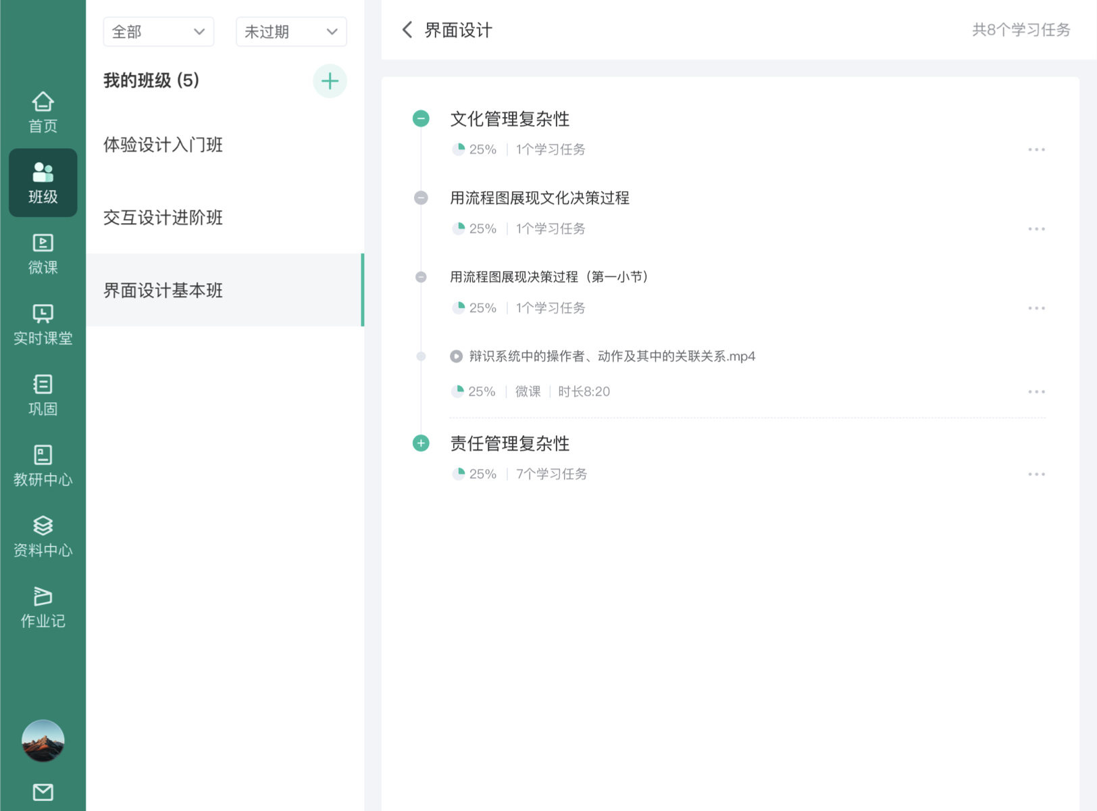Viewport: 1097px width, 811px height.
Task: Play the 辩识系统中的操作者 video icon
Action: pos(457,356)
